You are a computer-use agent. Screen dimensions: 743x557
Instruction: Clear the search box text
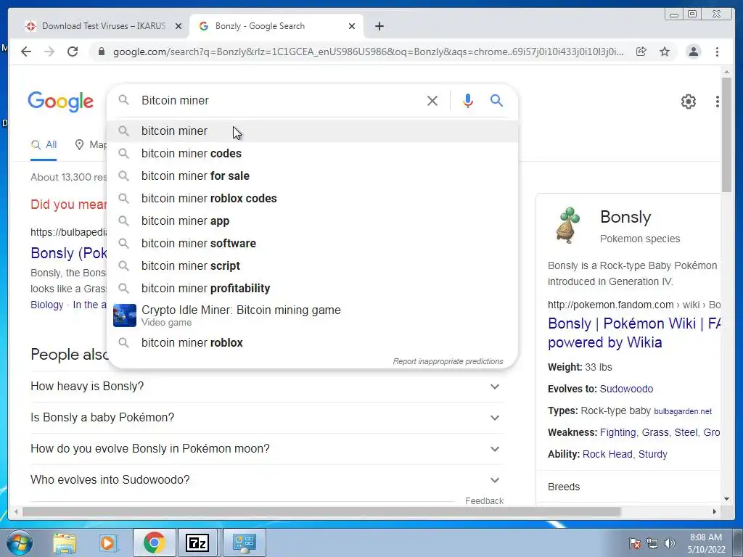pos(432,100)
